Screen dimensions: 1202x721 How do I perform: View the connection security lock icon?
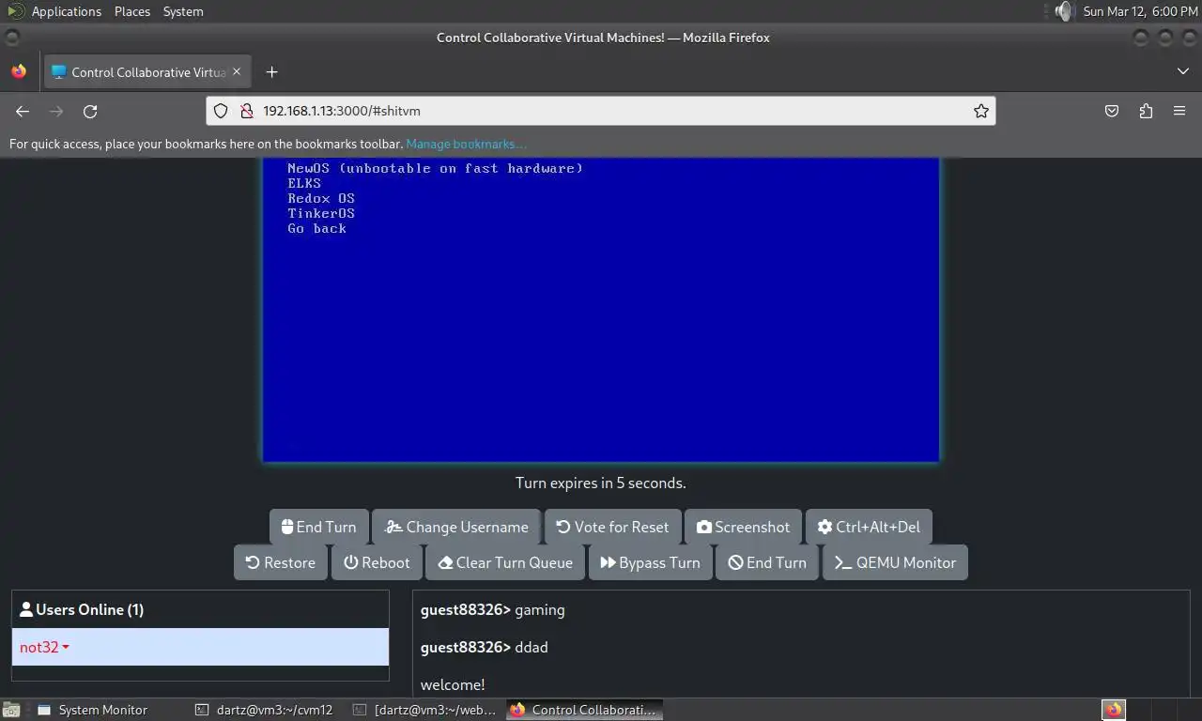tap(247, 111)
